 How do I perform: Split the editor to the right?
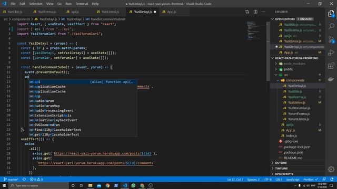click(x=255, y=12)
